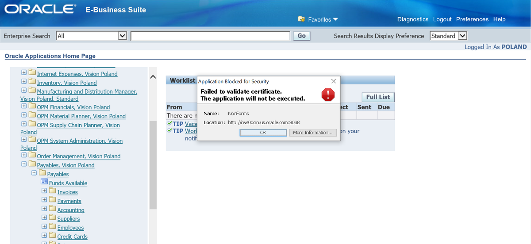Click scroll-up arrow of navigator list

[x=153, y=77]
